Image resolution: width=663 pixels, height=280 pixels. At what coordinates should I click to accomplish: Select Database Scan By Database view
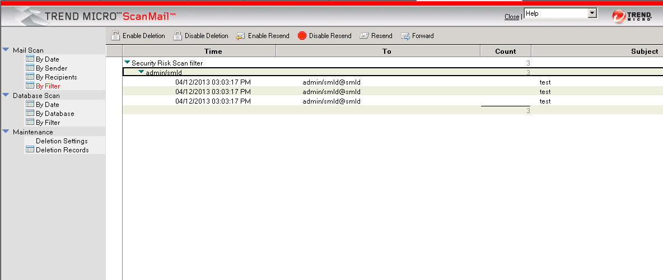55,114
